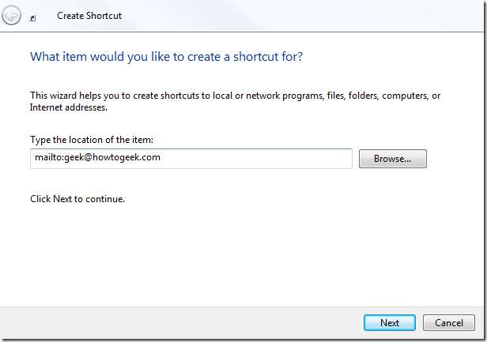Open the Browse dialog

click(x=392, y=159)
